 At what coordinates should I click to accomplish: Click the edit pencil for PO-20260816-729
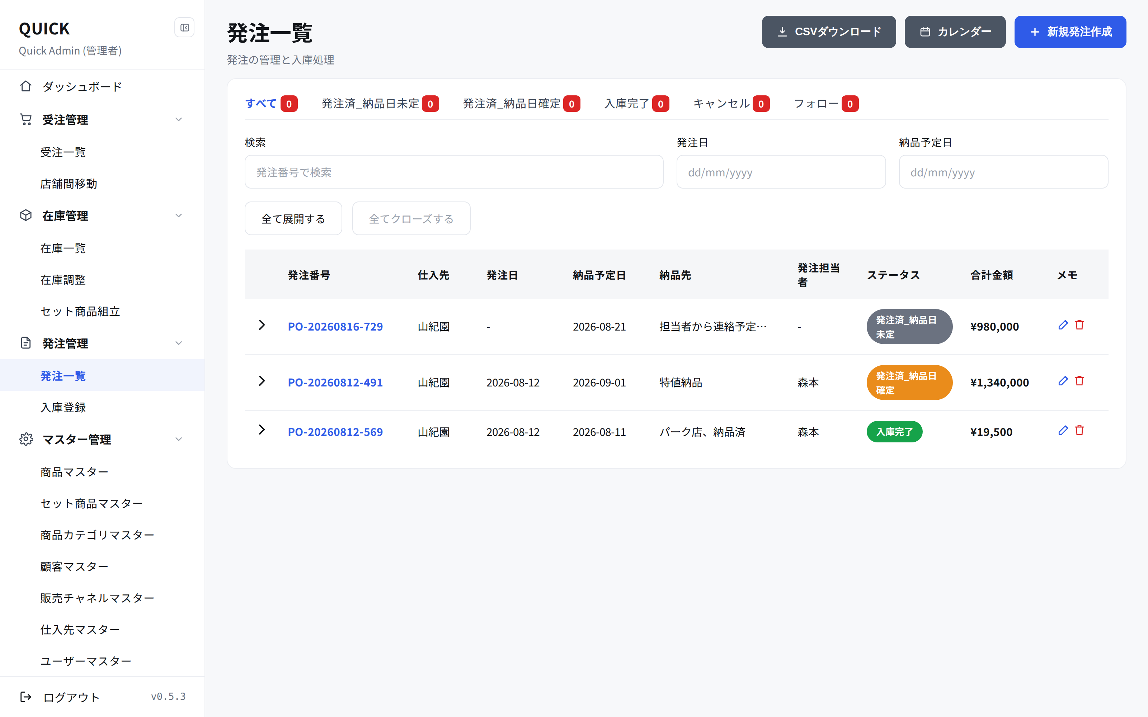[x=1063, y=325]
